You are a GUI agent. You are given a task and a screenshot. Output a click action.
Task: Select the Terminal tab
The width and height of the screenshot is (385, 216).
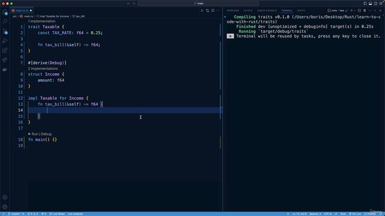coord(287,11)
